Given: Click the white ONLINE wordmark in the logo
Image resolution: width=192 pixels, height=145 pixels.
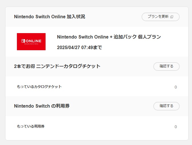Looking at the screenshot, I should pos(33,41).
